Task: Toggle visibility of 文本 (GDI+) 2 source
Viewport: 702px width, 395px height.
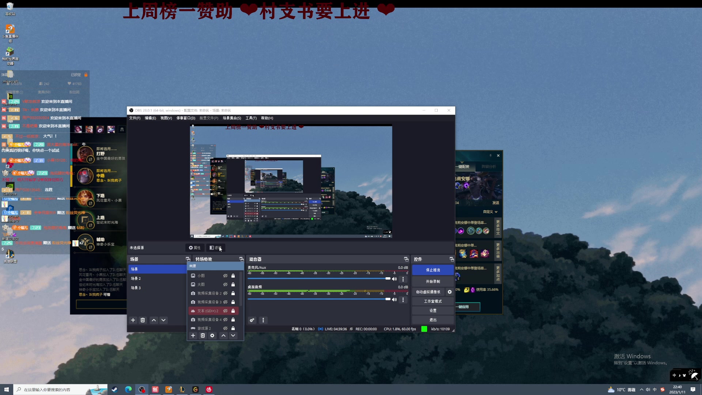Action: click(x=226, y=311)
